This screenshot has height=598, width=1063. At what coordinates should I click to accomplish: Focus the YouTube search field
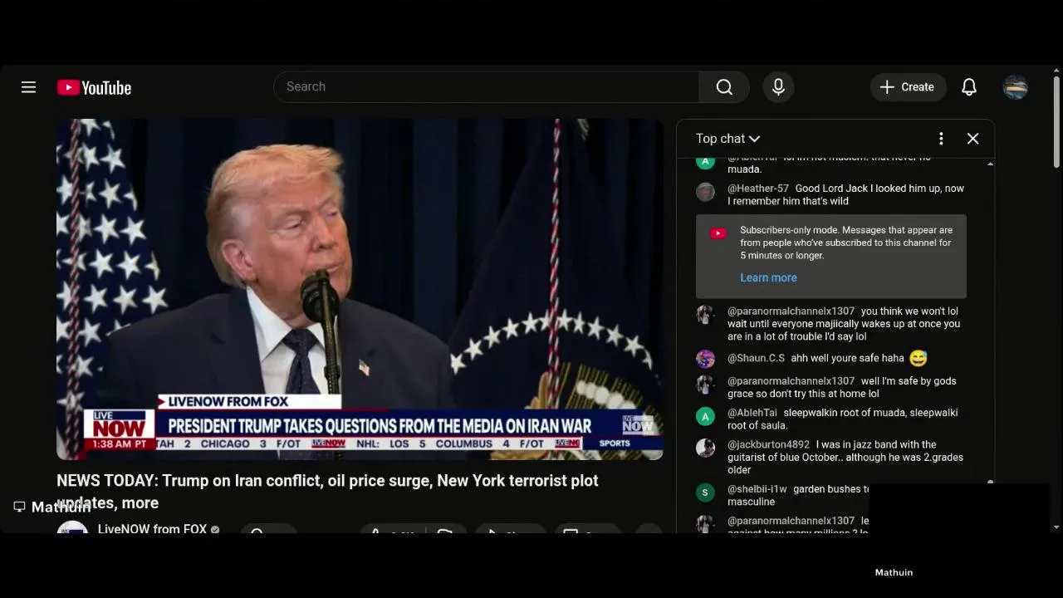click(x=487, y=87)
